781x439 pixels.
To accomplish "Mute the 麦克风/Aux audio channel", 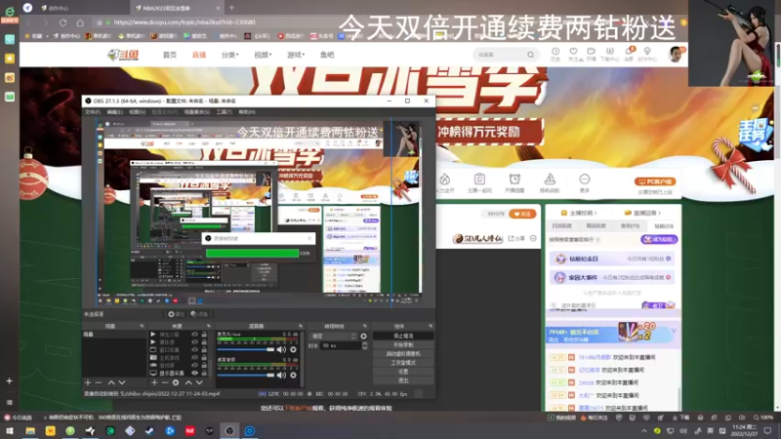I will coord(281,349).
